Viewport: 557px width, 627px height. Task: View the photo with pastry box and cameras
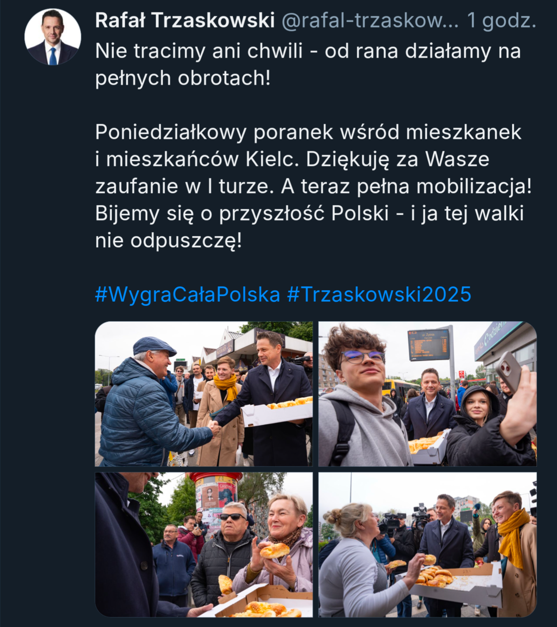pos(427,545)
